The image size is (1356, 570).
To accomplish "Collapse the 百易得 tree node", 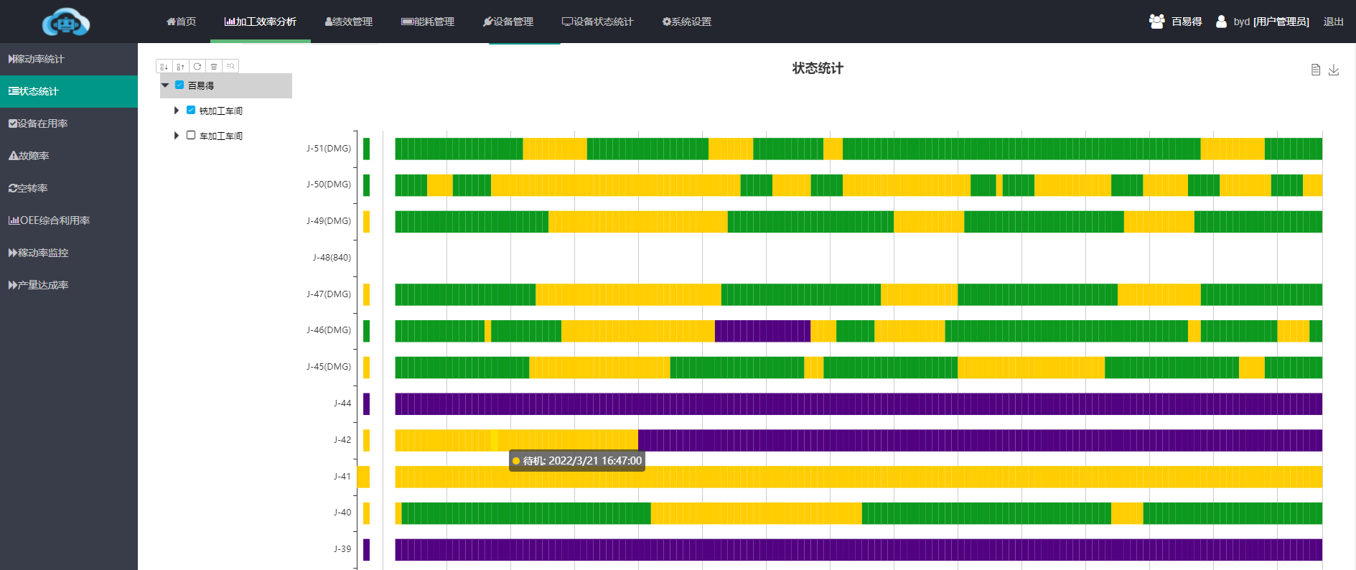I will pos(165,85).
